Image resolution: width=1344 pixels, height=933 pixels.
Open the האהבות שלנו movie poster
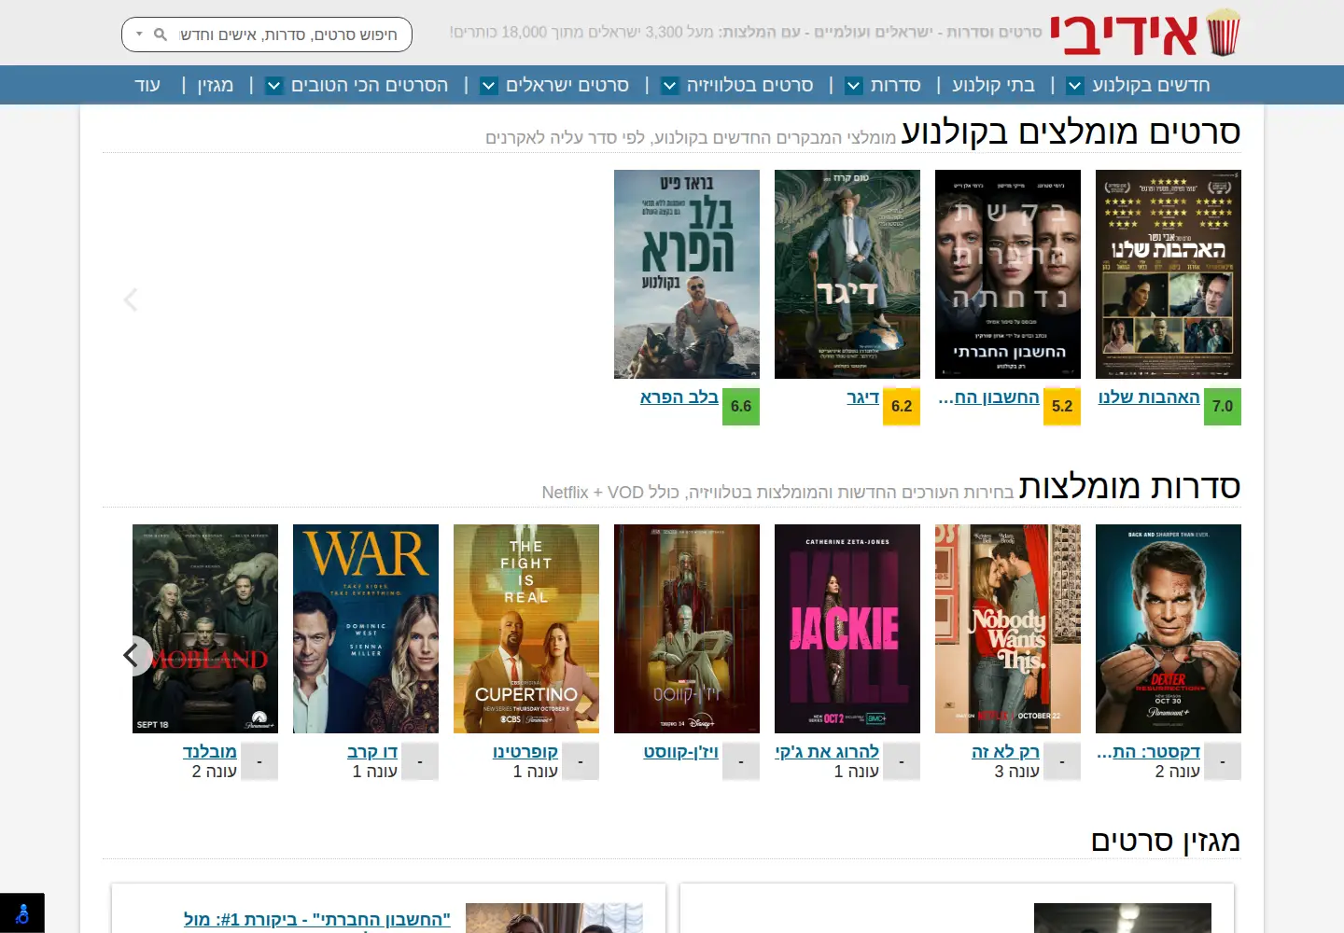[x=1169, y=274]
